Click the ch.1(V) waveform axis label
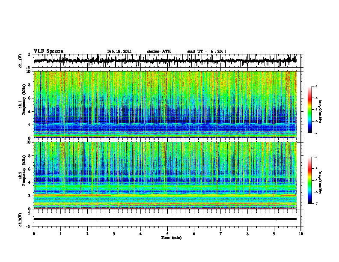339x262 pixels. (21, 61)
